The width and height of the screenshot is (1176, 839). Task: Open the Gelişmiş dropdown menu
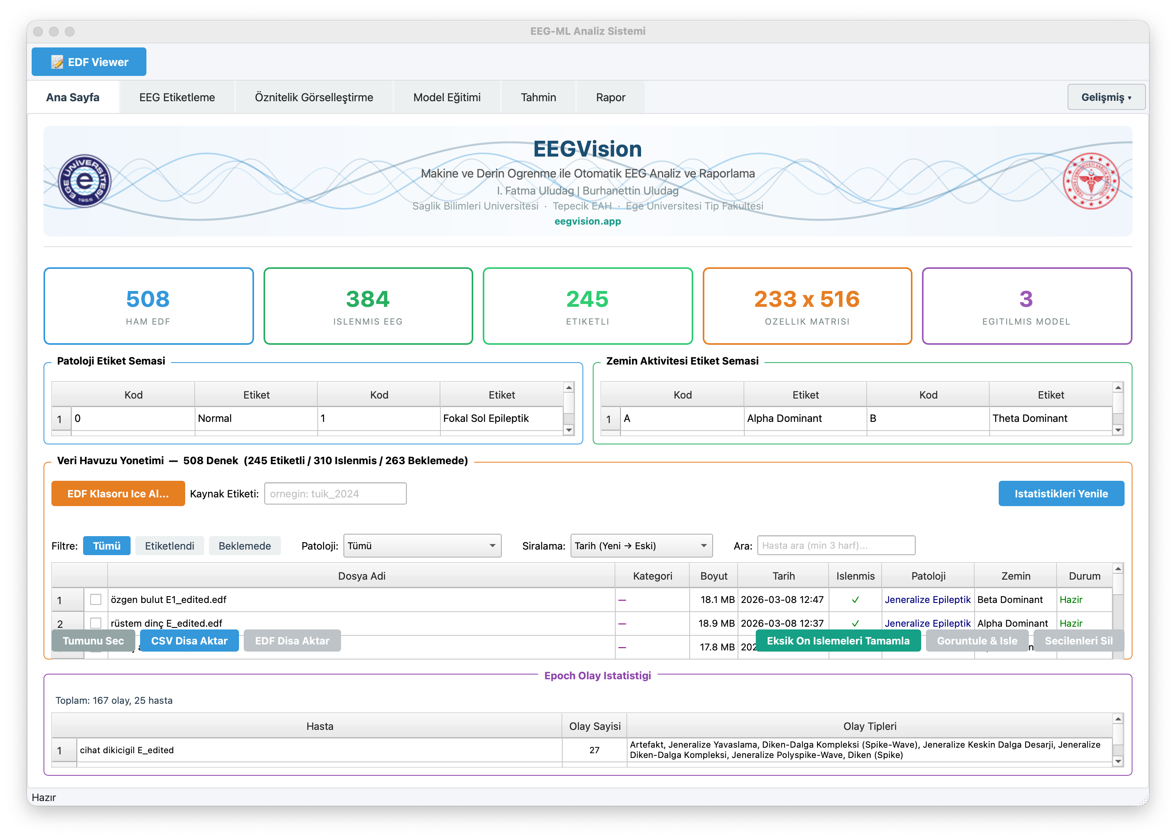pos(1106,96)
